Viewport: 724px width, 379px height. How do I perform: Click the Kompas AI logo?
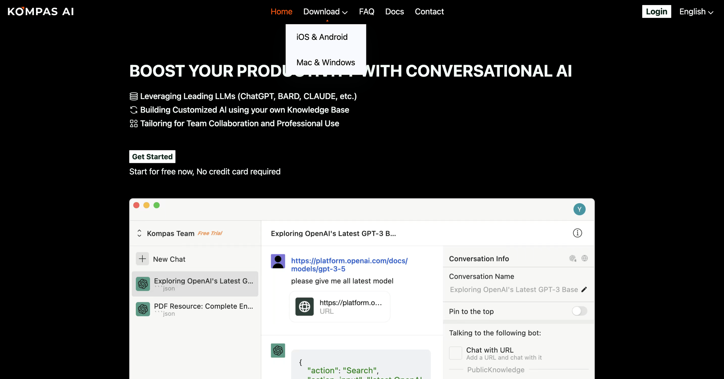pos(41,12)
